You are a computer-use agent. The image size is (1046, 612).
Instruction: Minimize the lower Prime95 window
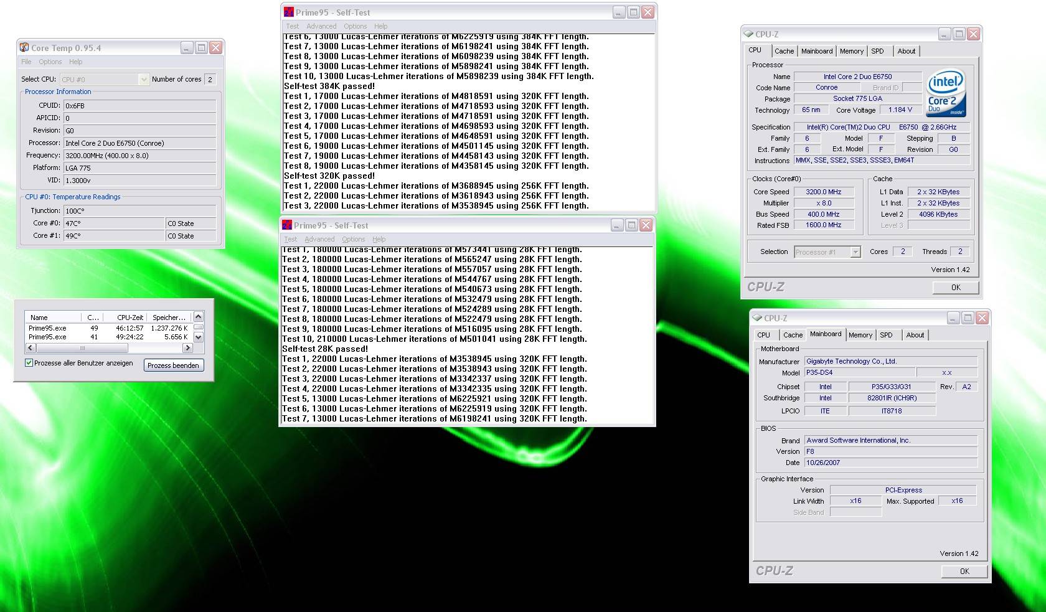pyautogui.click(x=617, y=225)
